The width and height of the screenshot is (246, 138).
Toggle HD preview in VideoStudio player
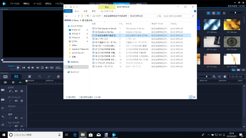pyautogui.click(x=52, y=67)
